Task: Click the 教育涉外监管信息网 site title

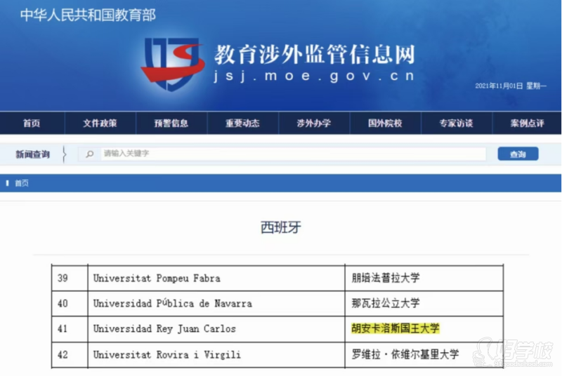Action: pos(315,55)
